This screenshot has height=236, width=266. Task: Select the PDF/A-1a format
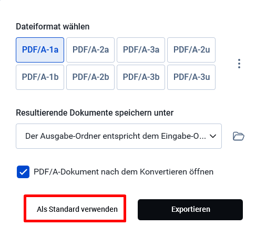point(40,50)
